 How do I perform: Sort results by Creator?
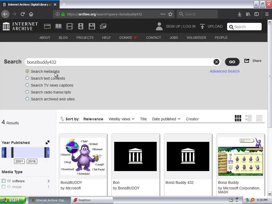(192, 119)
